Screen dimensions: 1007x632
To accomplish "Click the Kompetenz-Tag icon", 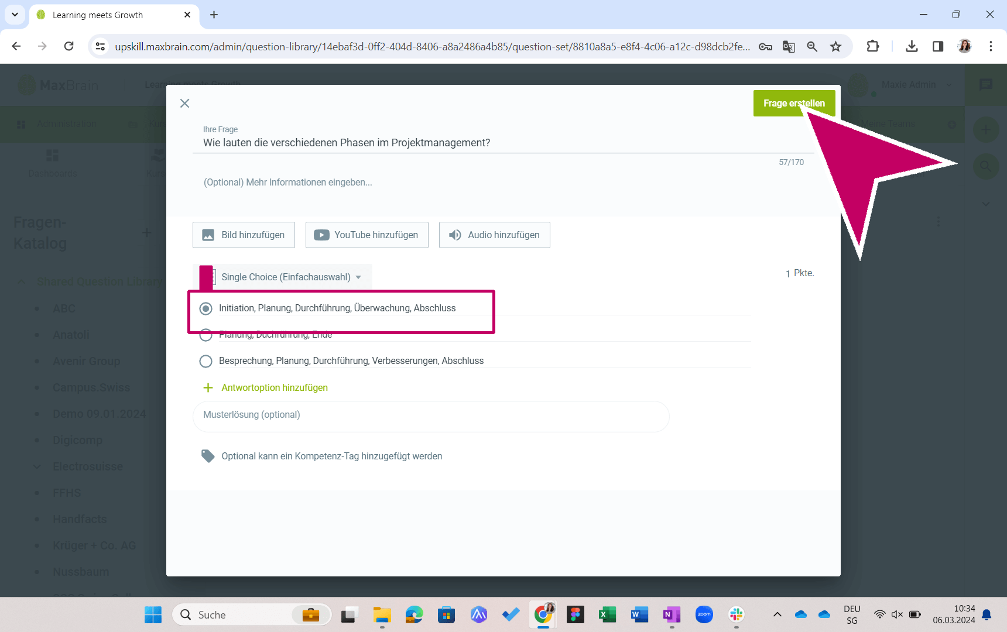I will coord(208,456).
